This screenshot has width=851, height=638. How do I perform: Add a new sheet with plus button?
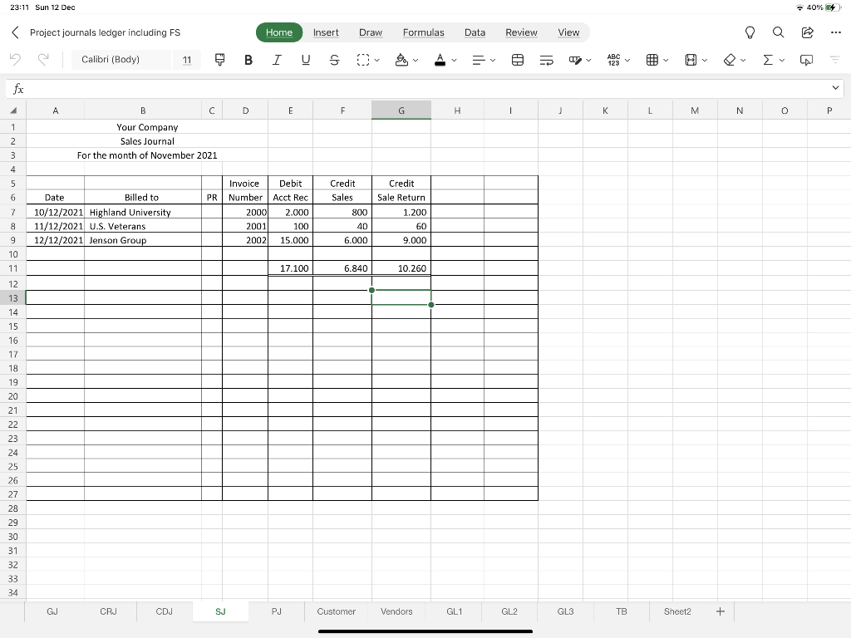click(x=721, y=611)
